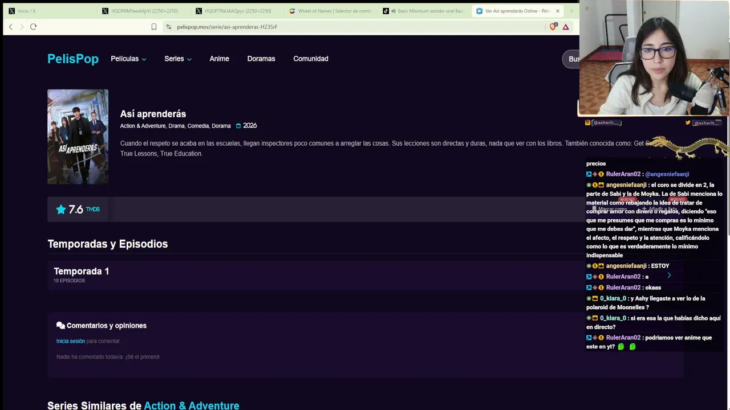
Task: Go to PelisPop home via logo
Action: 73,59
